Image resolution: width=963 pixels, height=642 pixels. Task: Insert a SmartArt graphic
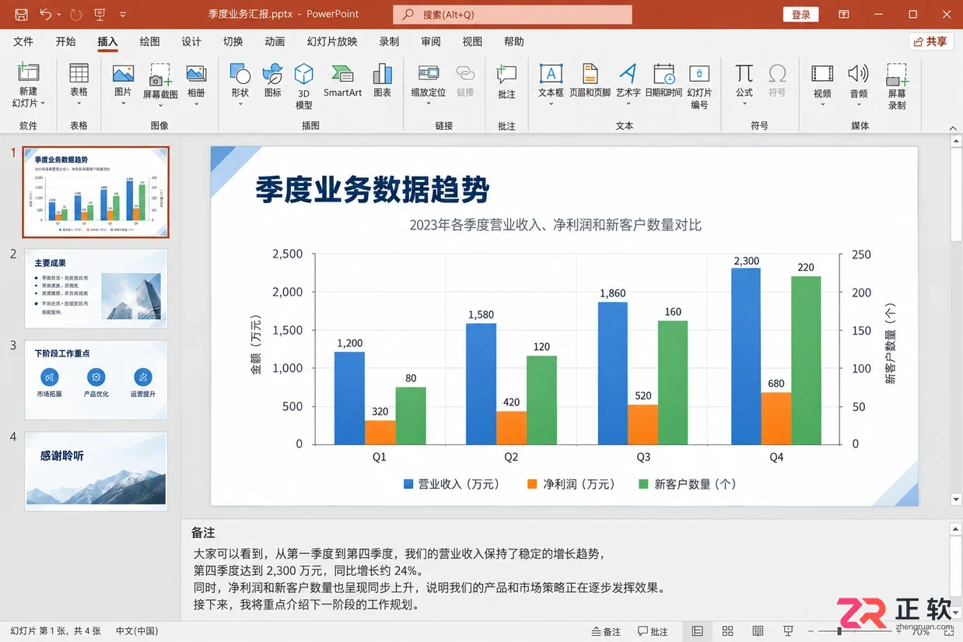coord(343,81)
